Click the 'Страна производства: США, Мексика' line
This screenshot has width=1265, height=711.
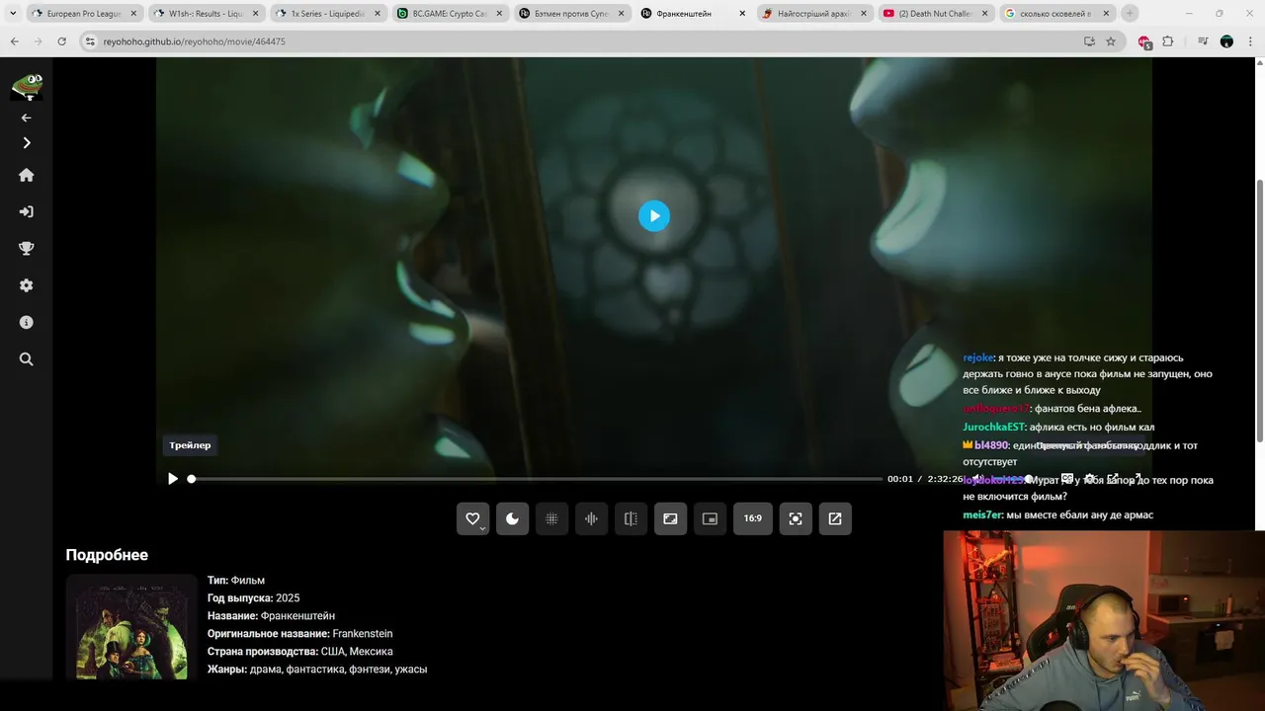tap(299, 652)
